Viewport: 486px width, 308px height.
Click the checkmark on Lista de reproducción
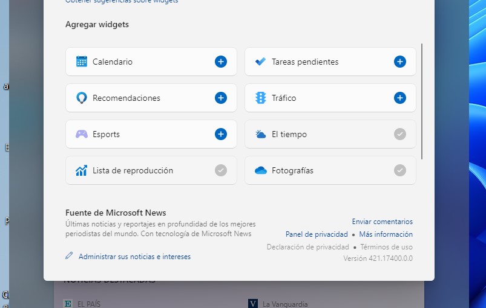(221, 170)
